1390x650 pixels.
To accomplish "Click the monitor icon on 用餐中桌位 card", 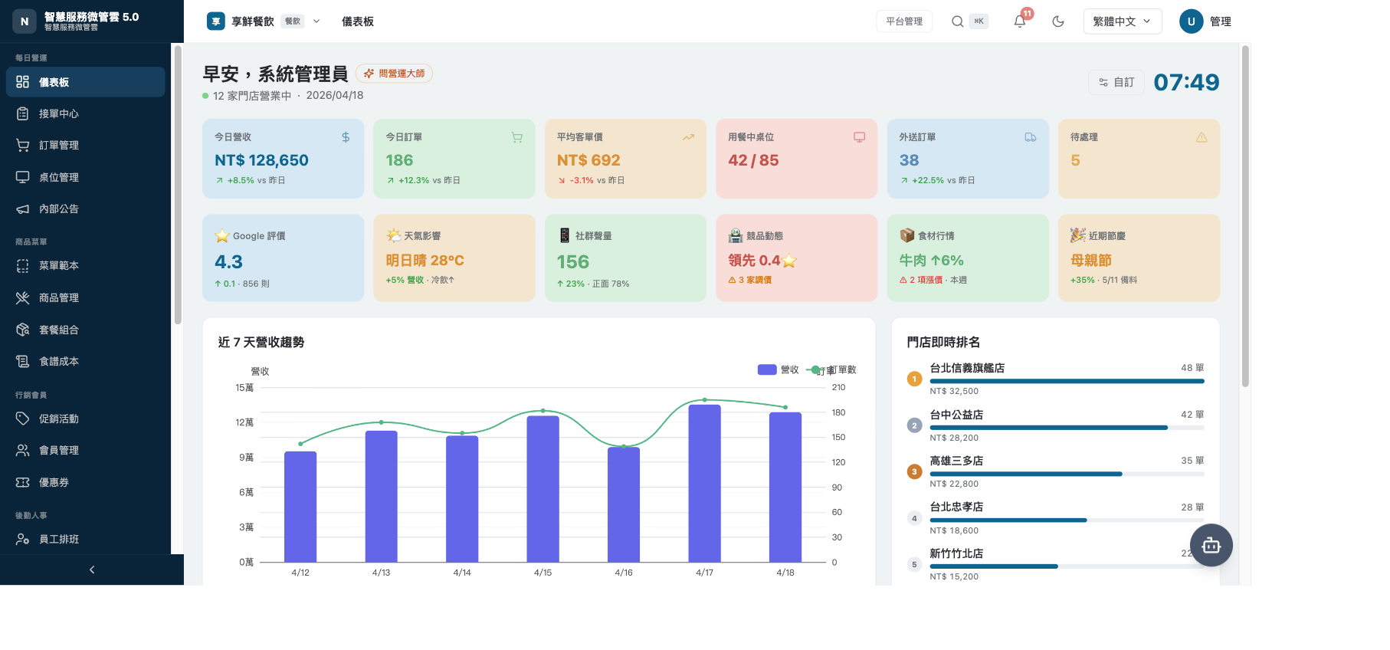I will (x=860, y=137).
